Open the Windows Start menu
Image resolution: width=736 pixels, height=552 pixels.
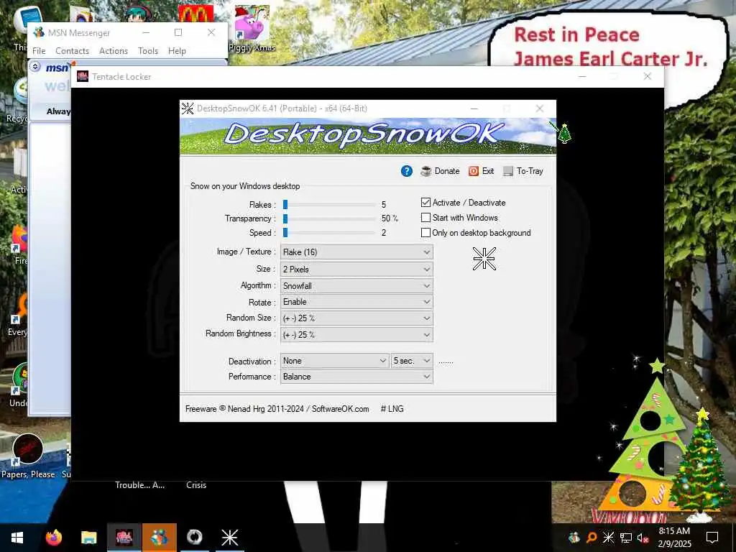click(17, 538)
